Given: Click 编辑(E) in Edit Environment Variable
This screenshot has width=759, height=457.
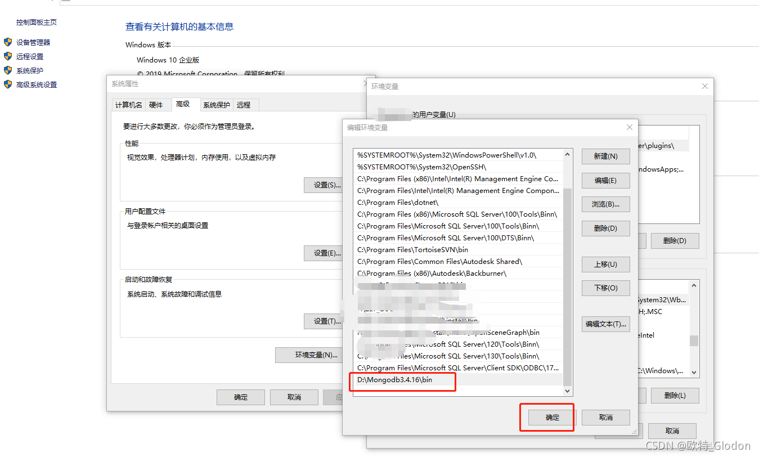Looking at the screenshot, I should click(x=605, y=180).
